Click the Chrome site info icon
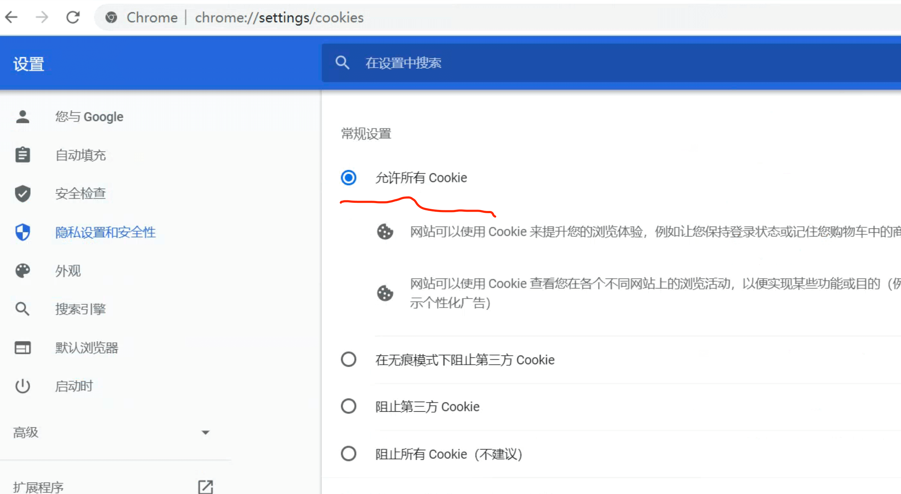This screenshot has width=901, height=494. pyautogui.click(x=111, y=17)
